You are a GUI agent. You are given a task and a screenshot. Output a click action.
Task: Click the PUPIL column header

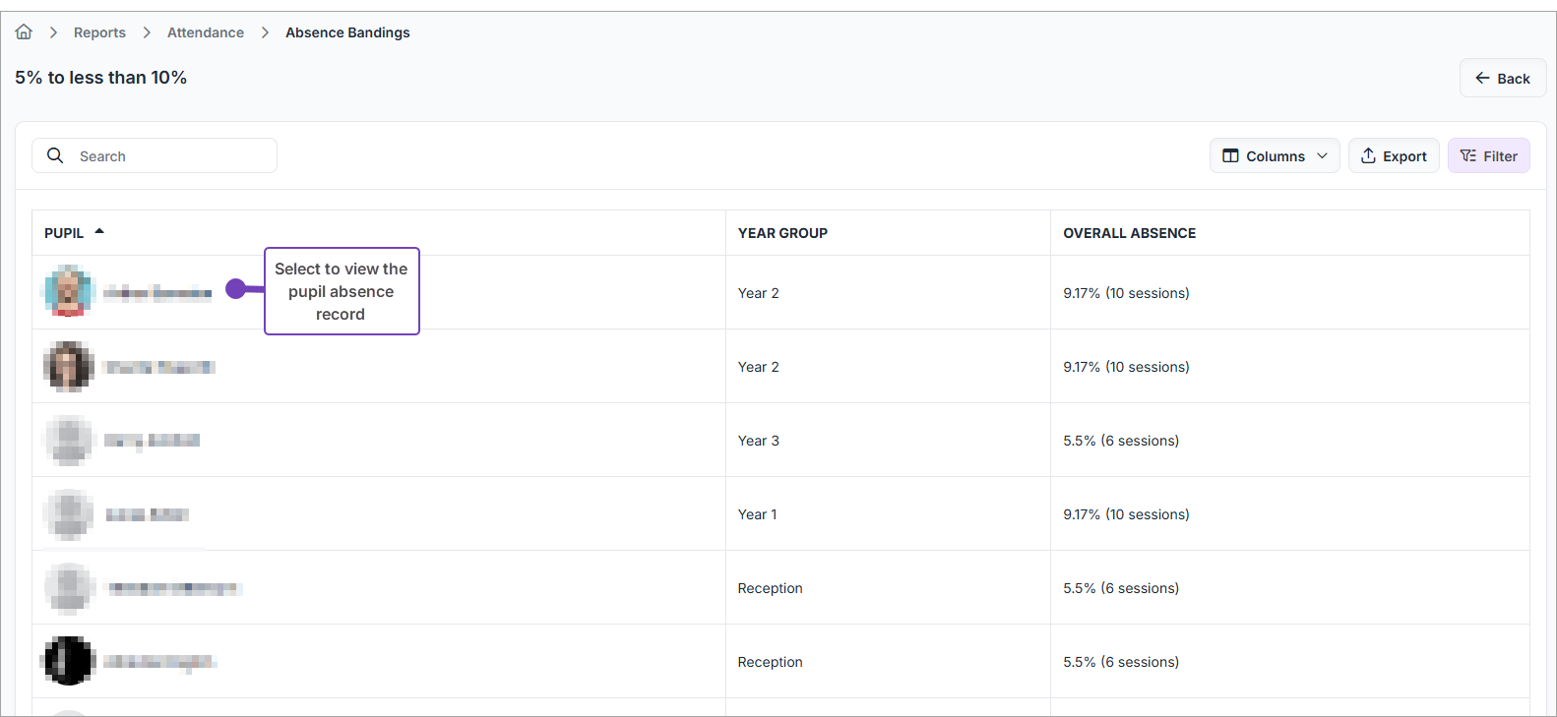(64, 233)
